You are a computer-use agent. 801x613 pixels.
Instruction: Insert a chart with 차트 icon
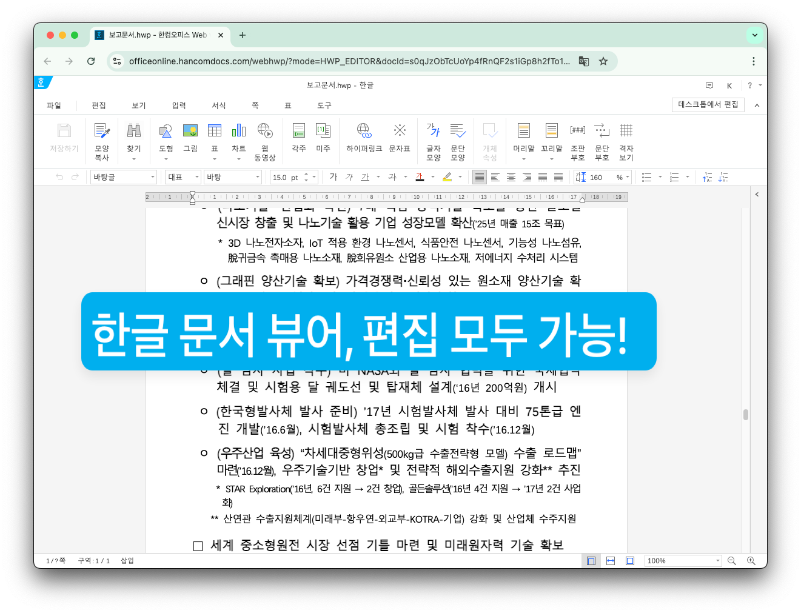(x=239, y=141)
